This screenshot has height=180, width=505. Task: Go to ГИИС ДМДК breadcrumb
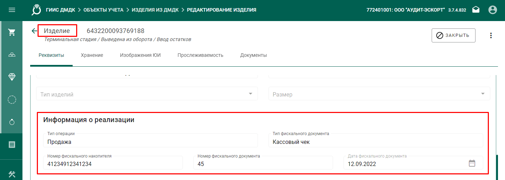coord(60,10)
